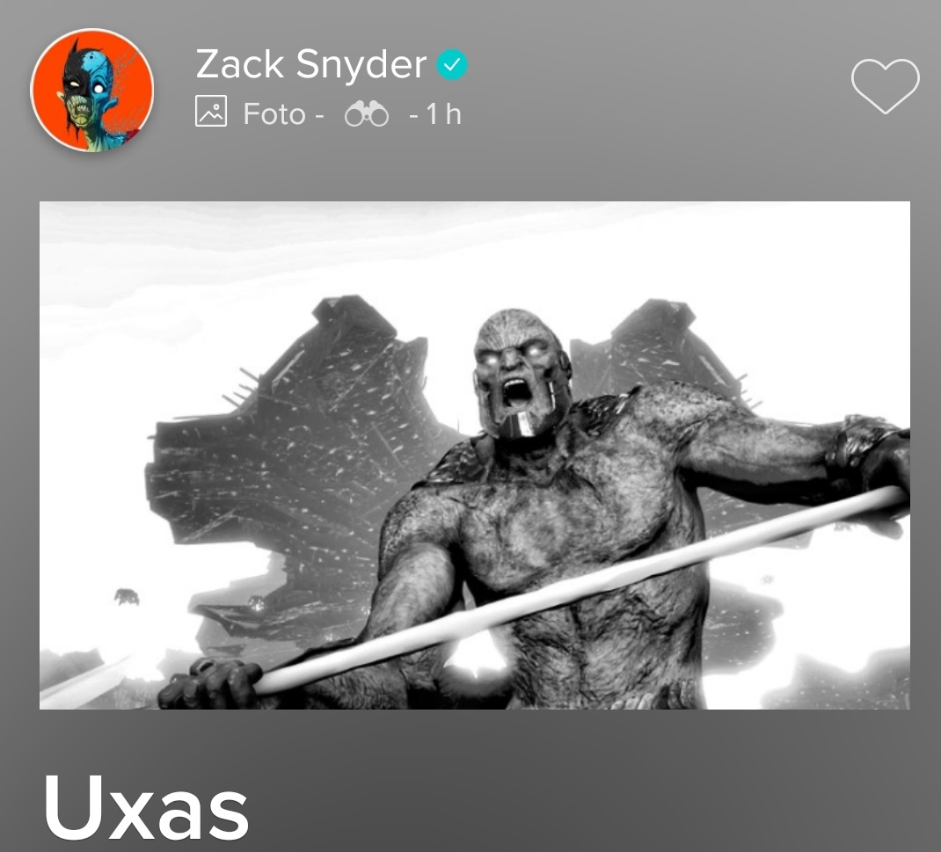This screenshot has width=941, height=852.
Task: Click the "Foto" post type label
Action: pos(274,114)
